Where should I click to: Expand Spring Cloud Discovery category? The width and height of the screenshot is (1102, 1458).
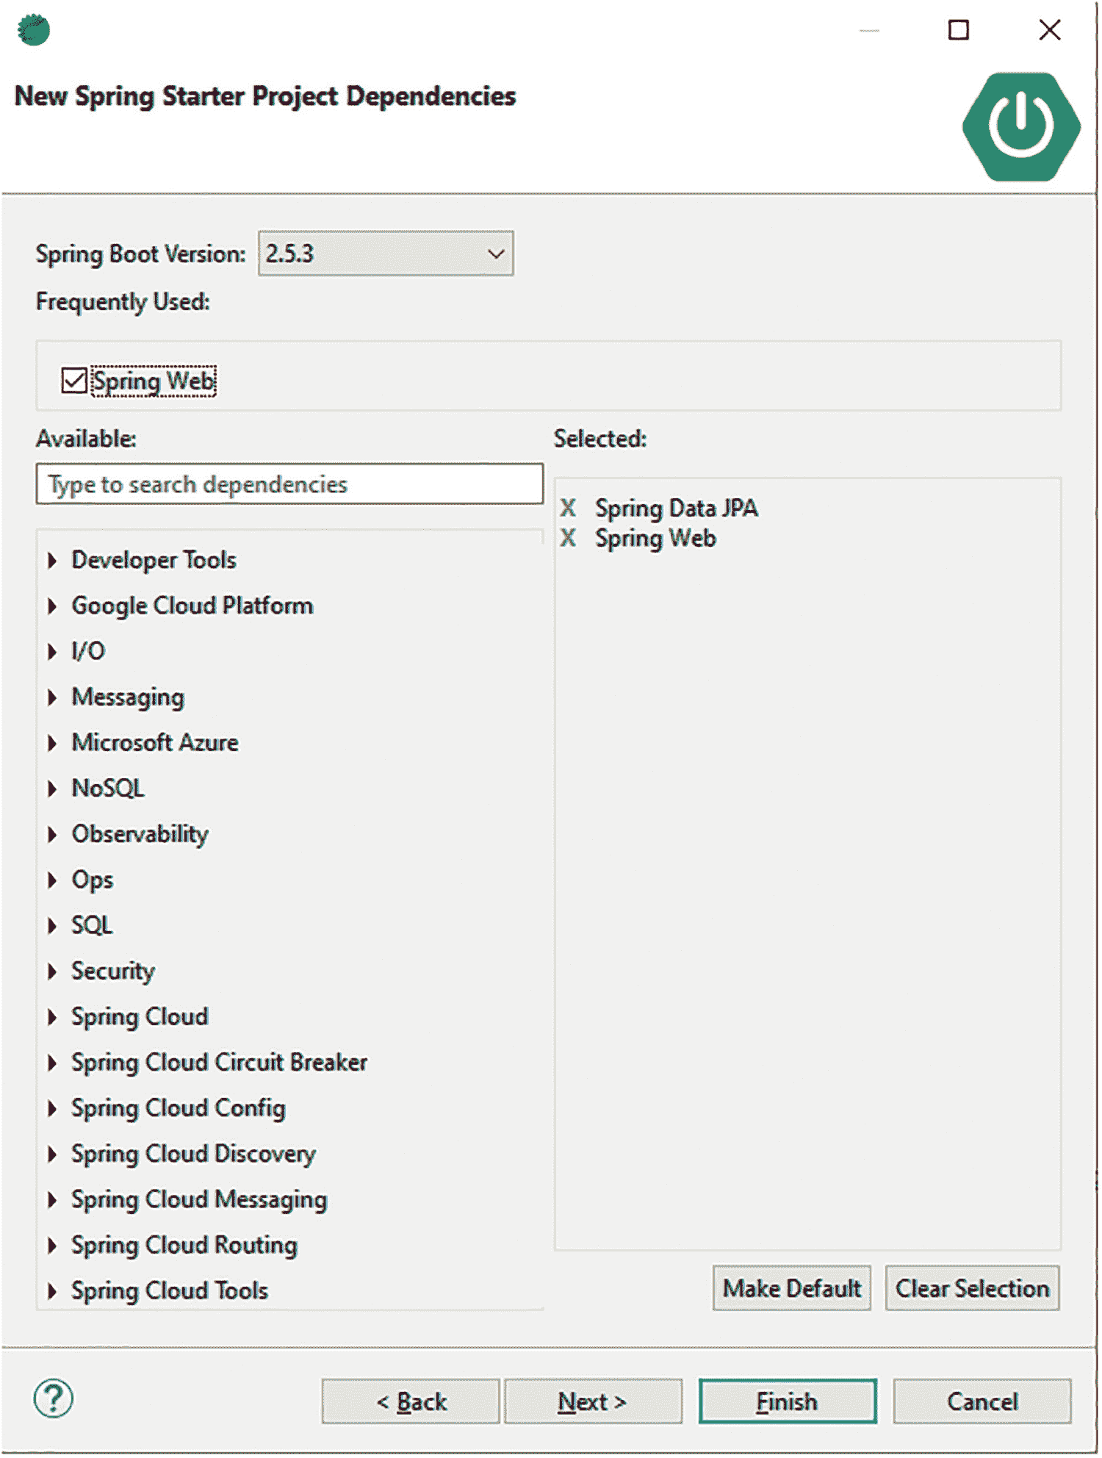(52, 1154)
